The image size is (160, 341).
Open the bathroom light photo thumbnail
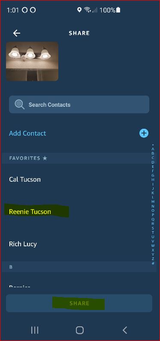point(32,61)
